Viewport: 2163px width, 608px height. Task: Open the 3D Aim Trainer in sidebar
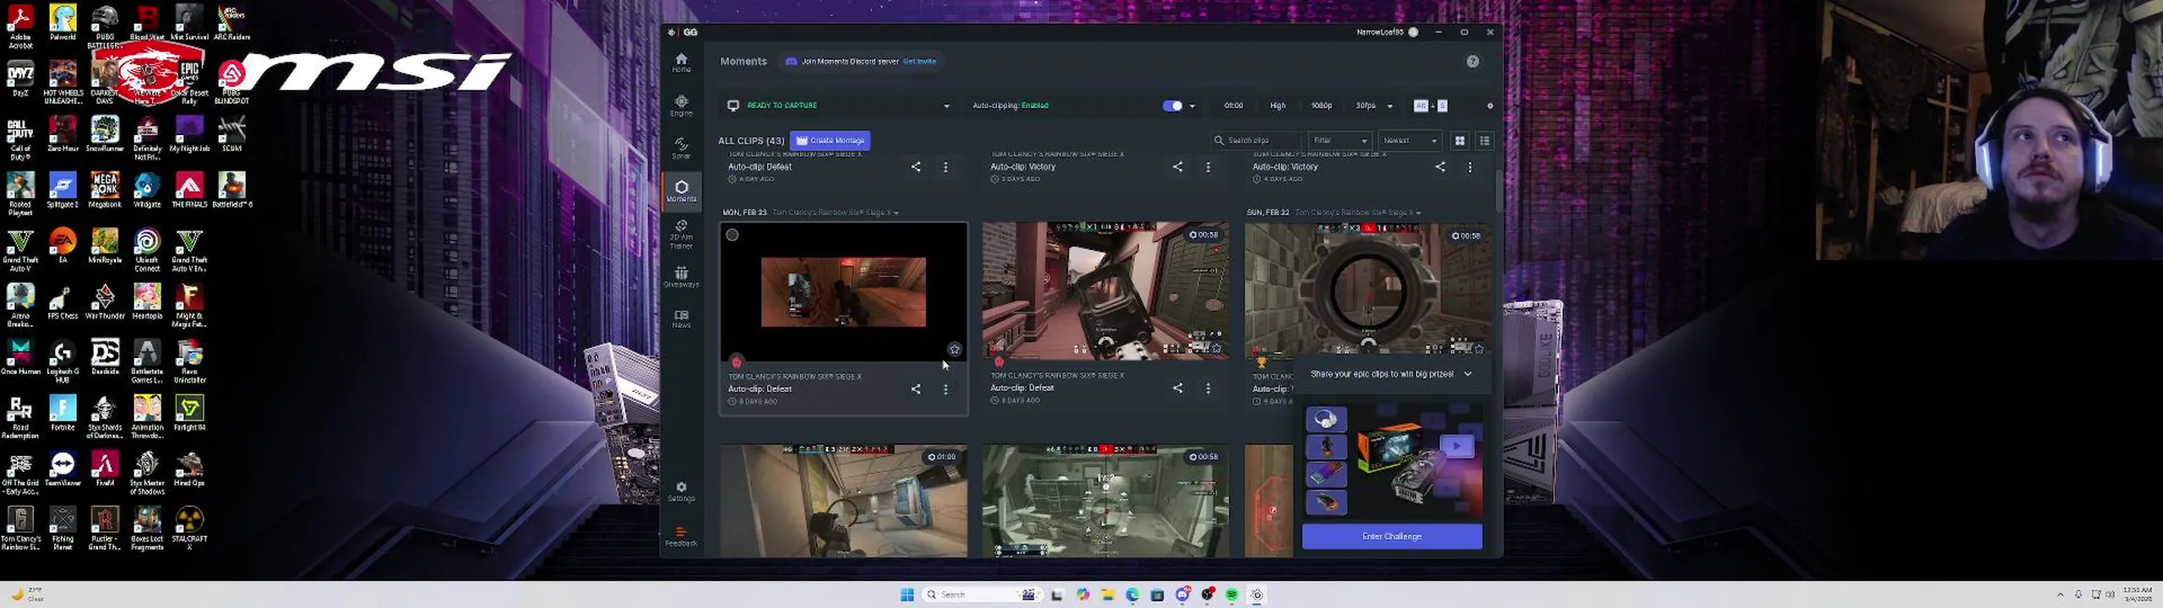click(681, 235)
